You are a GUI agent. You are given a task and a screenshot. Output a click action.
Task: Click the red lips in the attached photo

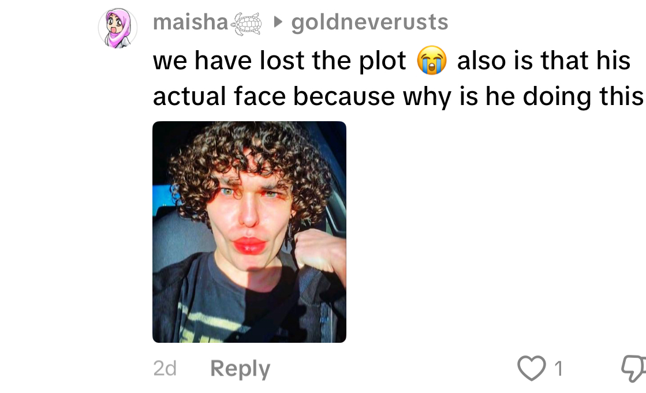tap(249, 246)
